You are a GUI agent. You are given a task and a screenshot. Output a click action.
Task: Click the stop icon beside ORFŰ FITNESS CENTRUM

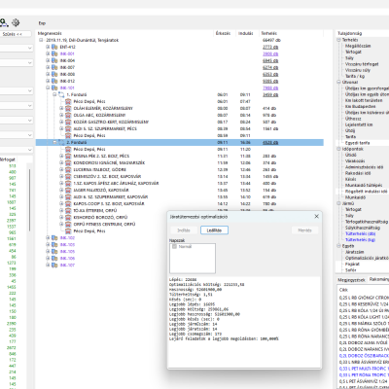pos(68,224)
